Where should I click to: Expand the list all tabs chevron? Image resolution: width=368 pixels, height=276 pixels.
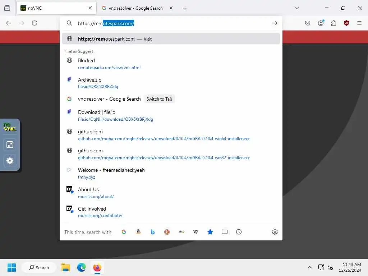click(x=297, y=8)
